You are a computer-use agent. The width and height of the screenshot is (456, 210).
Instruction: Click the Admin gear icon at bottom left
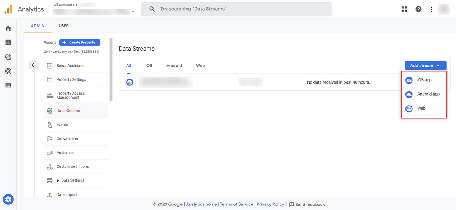click(x=8, y=199)
